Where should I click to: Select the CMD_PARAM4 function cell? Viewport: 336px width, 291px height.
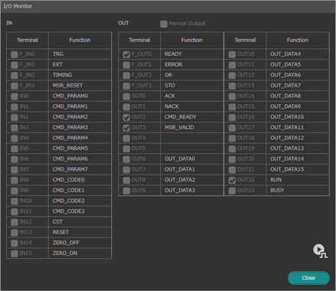tap(80, 138)
